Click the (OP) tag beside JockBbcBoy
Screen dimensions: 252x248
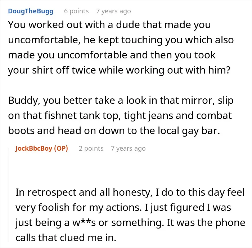pyautogui.click(x=61, y=149)
